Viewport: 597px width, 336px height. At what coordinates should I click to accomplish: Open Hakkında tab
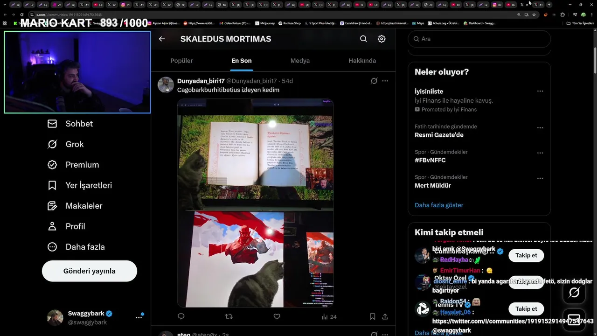362,61
